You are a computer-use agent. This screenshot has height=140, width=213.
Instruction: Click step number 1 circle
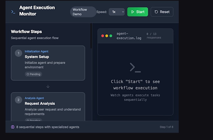click(18, 53)
